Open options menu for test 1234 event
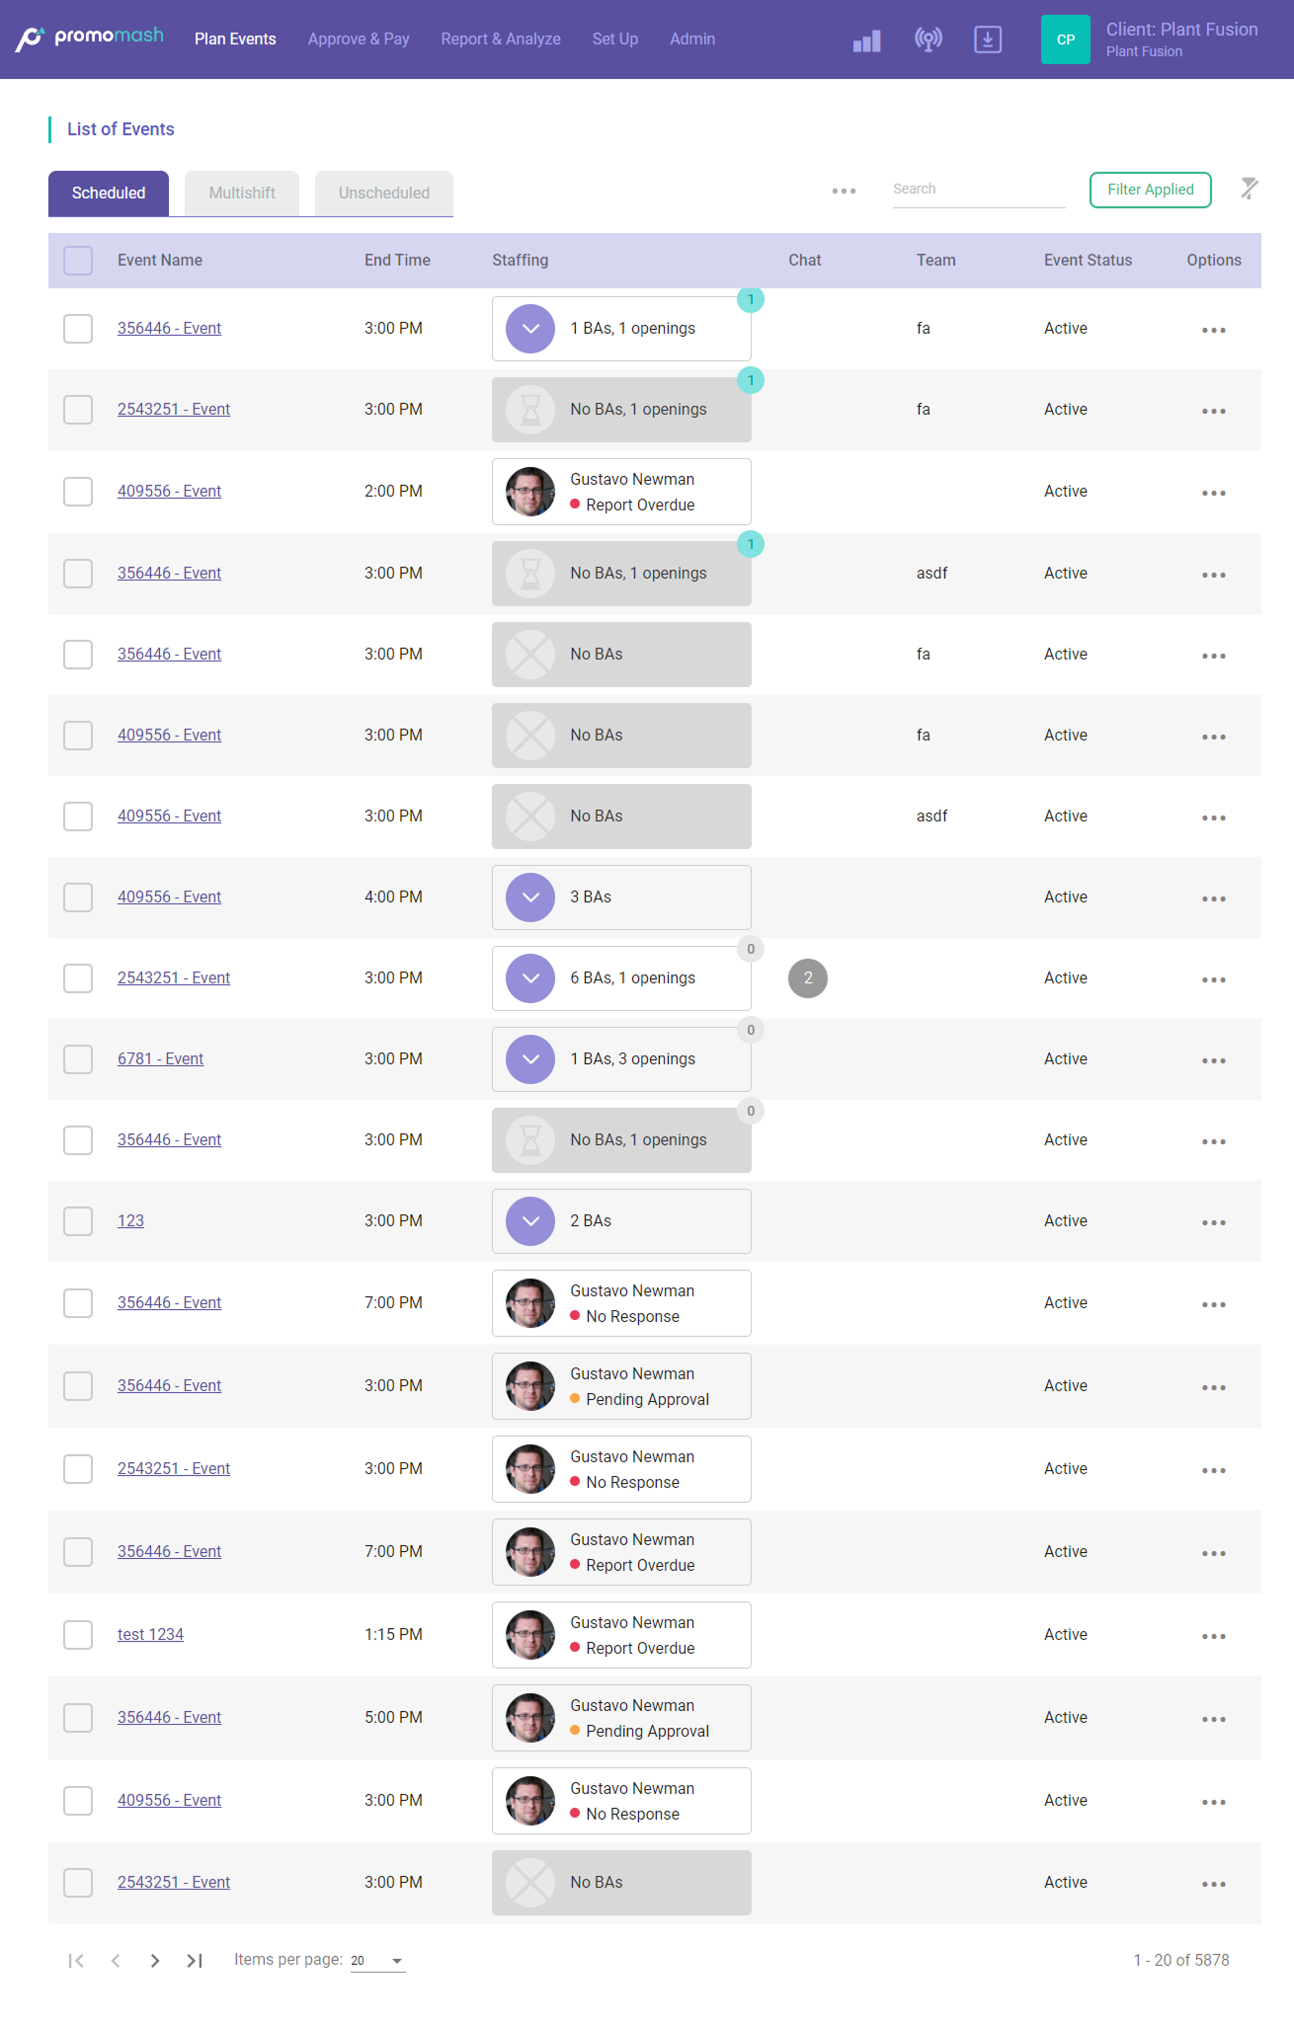This screenshot has height=2024, width=1294. coord(1213,1636)
